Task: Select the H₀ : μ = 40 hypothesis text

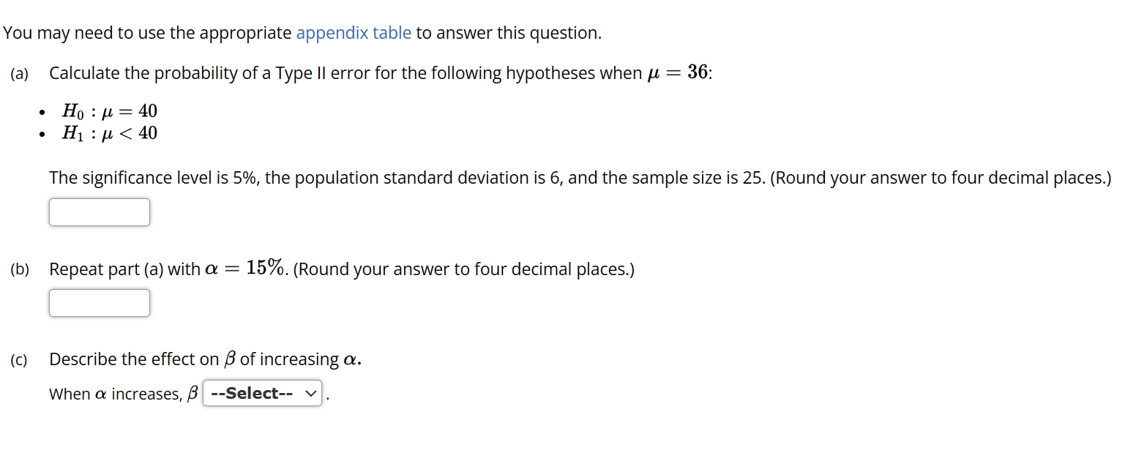Action: 110,111
